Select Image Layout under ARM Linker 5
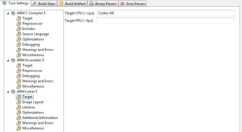This screenshot has height=132, width=242. tap(33, 102)
